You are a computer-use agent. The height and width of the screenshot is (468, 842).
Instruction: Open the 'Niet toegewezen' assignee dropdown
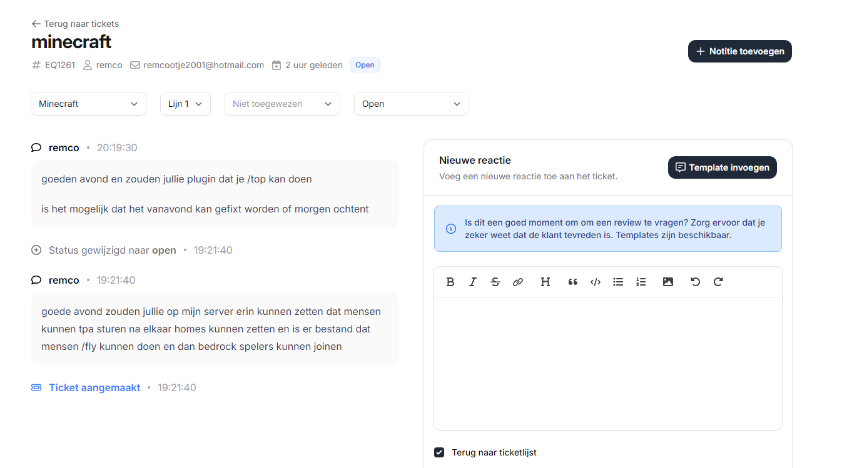[282, 104]
